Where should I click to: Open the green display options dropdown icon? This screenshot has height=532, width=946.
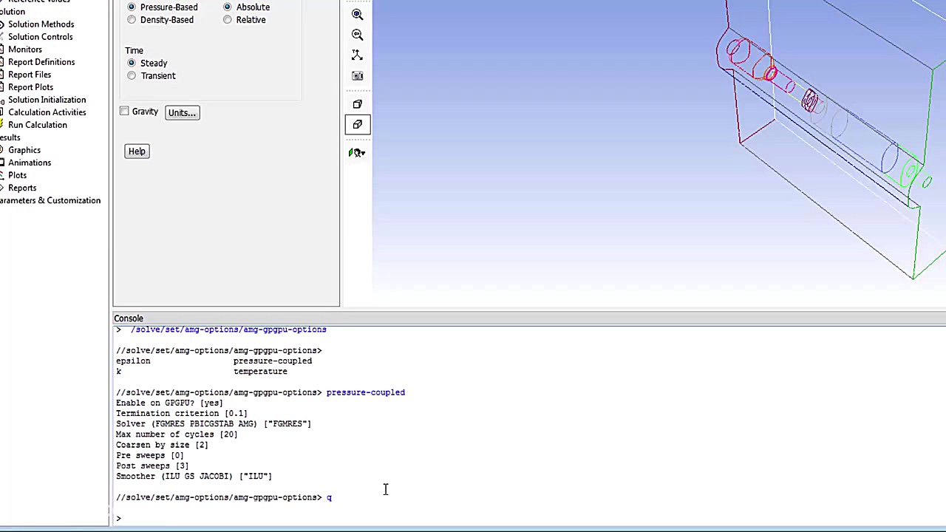coord(358,152)
